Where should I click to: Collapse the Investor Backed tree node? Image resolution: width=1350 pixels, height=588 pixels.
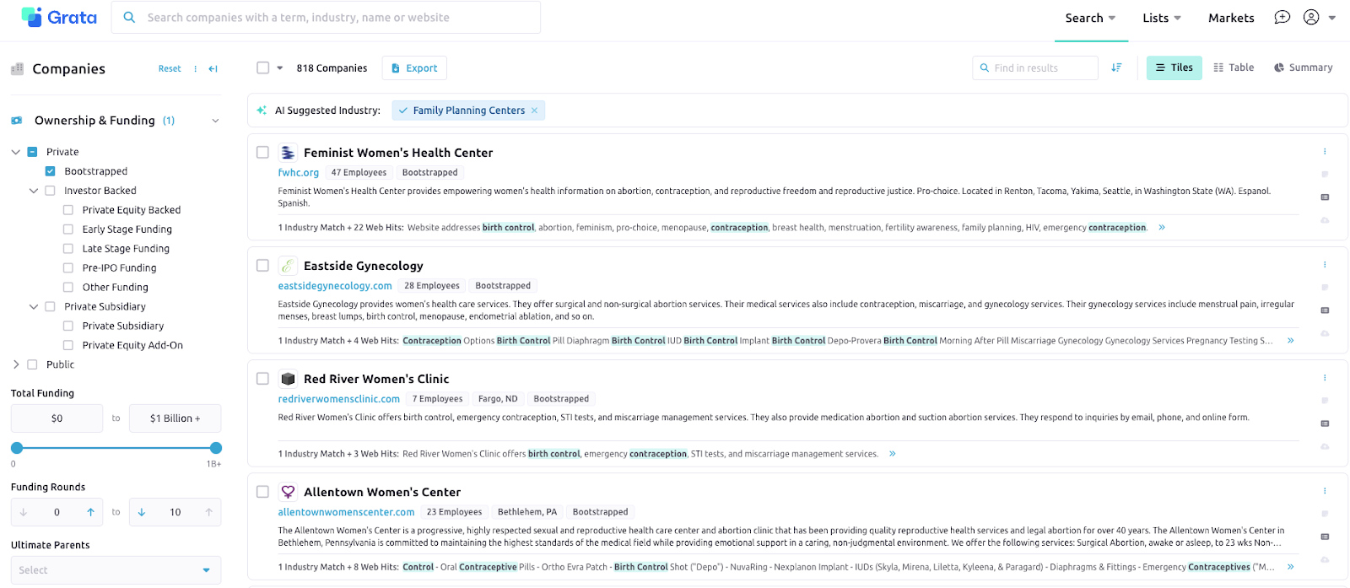(34, 191)
